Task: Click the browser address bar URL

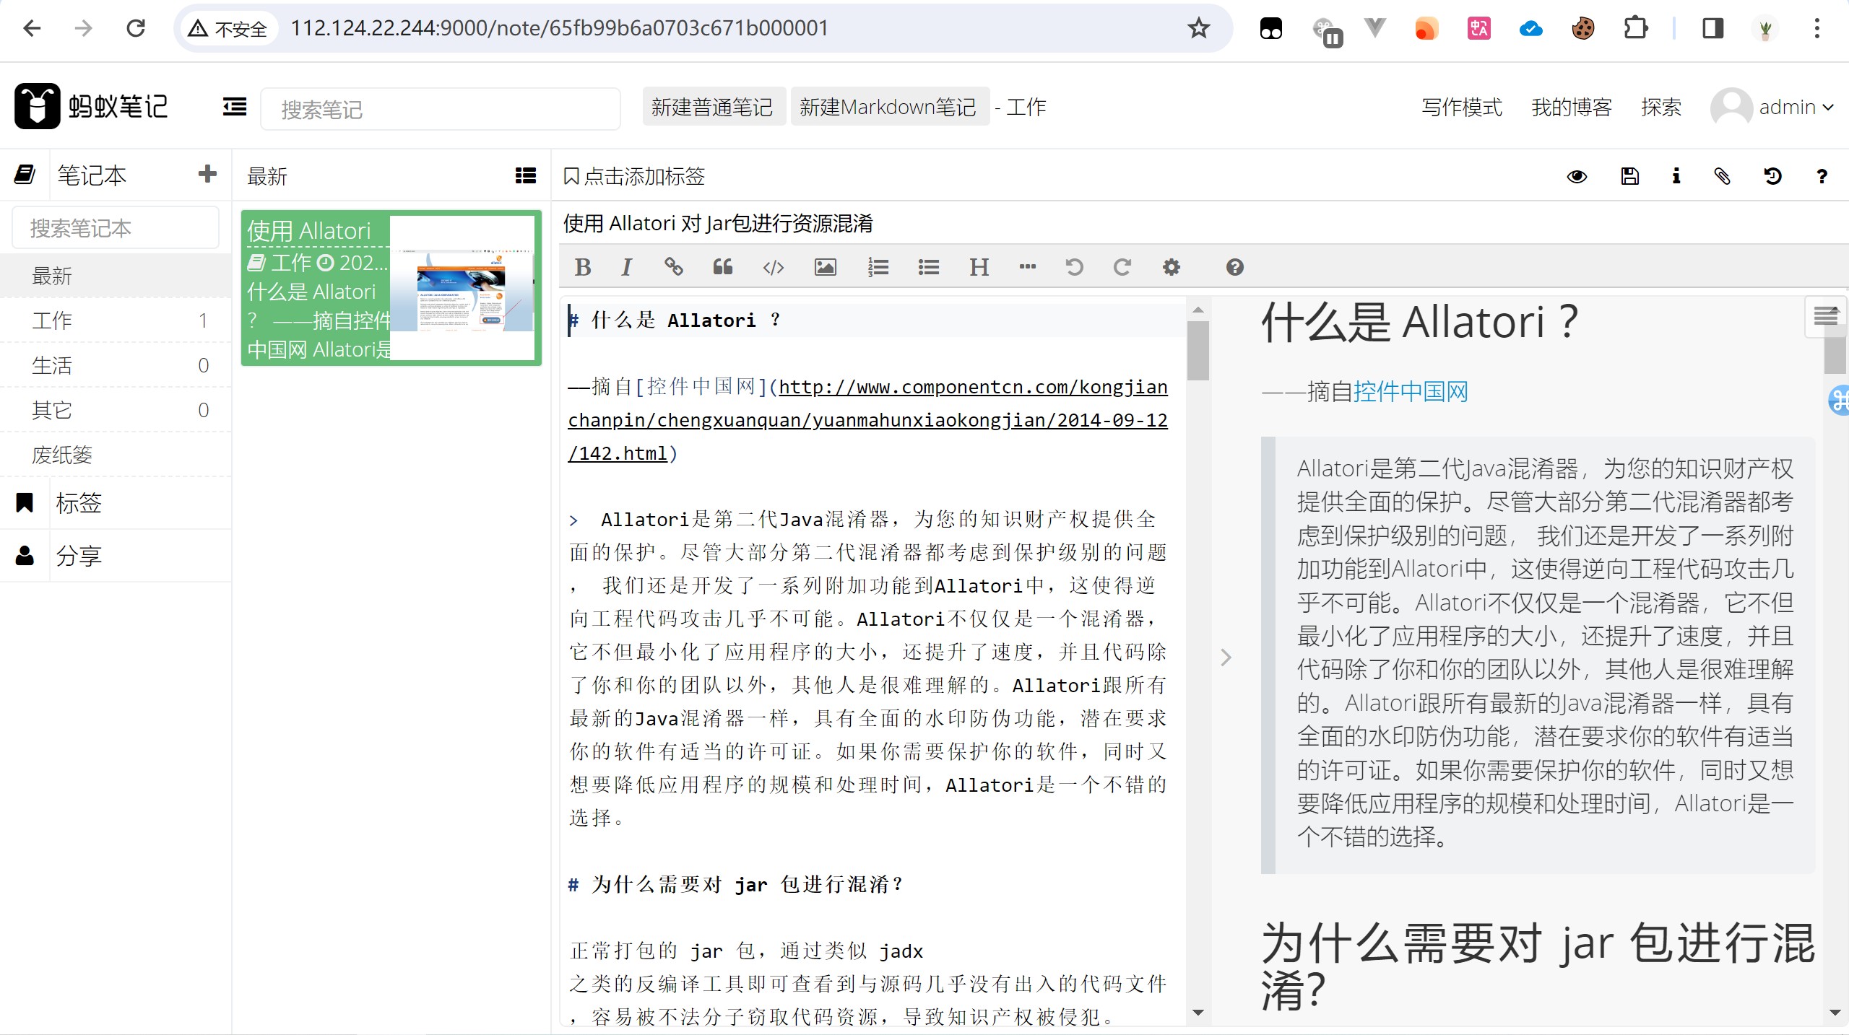Action: pos(559,28)
